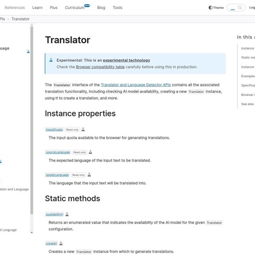Click the sidebar scrollbar thumb
This screenshot has width=255, height=255.
pyautogui.click(x=32, y=120)
